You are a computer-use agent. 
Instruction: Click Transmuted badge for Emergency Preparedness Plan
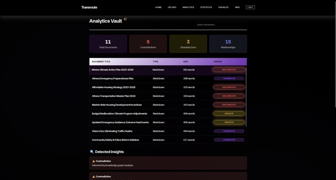[229, 79]
